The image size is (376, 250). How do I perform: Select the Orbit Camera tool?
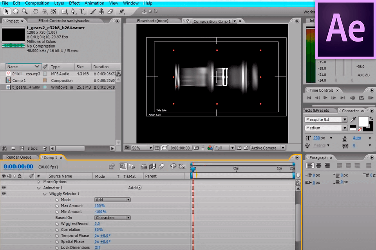point(45,11)
